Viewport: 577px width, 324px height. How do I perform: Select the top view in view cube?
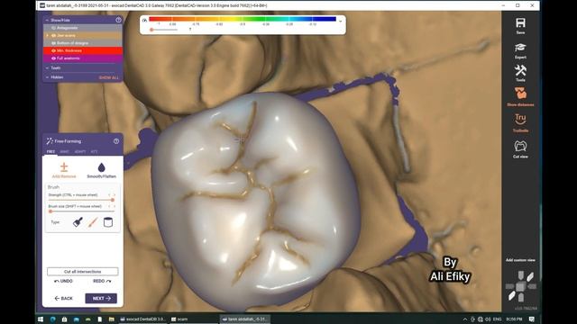[x=521, y=275]
